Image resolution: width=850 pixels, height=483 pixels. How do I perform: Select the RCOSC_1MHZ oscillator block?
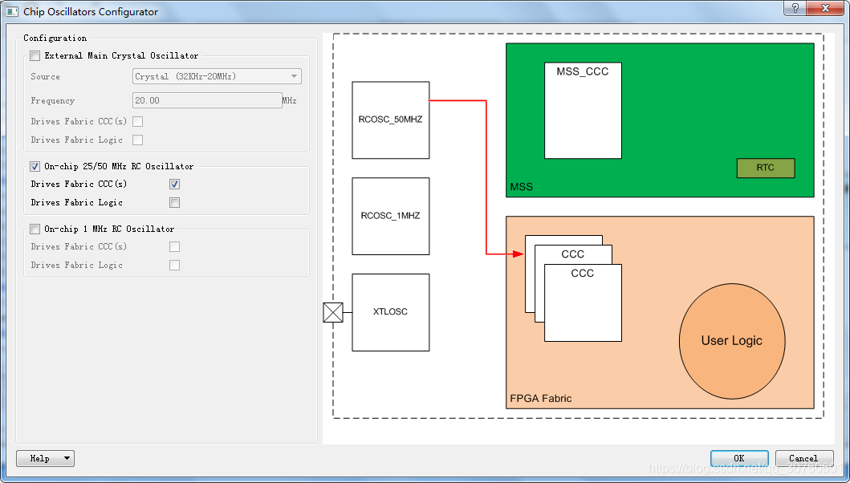tap(390, 215)
